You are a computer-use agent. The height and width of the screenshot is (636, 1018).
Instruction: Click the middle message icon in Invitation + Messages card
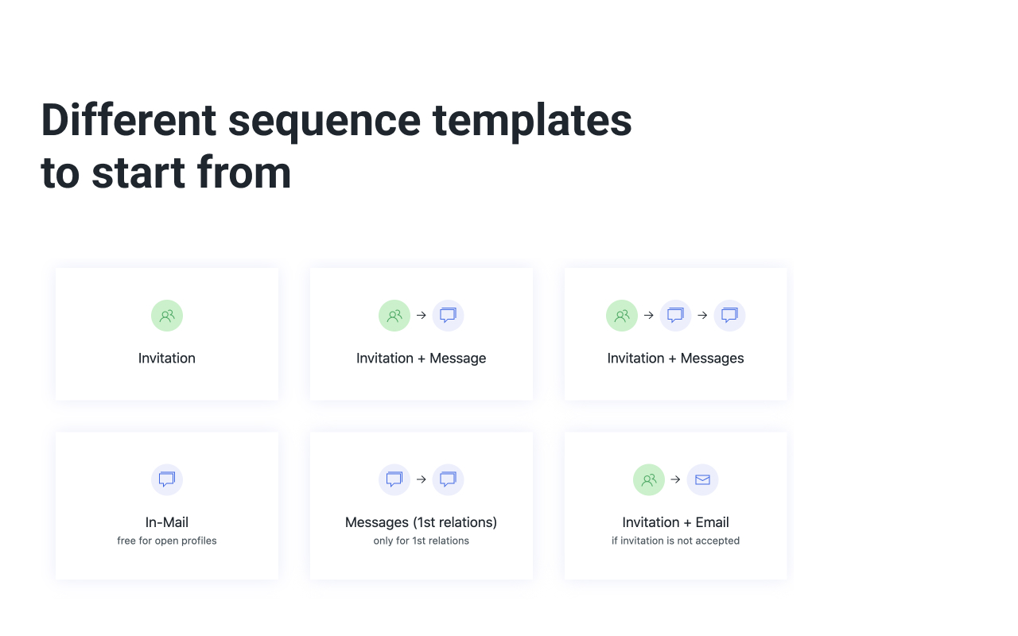pyautogui.click(x=675, y=316)
